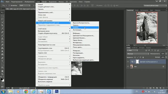Open the Фильтр menu
The height and width of the screenshot is (94, 168).
pyautogui.click(x=61, y=2)
